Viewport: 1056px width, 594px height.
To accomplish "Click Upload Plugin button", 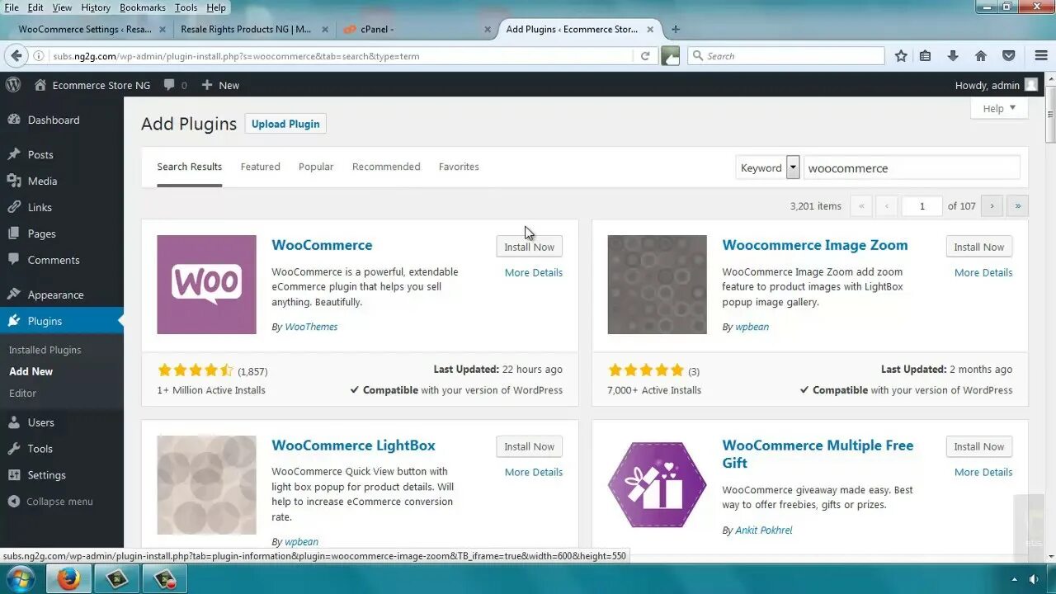I will point(285,124).
